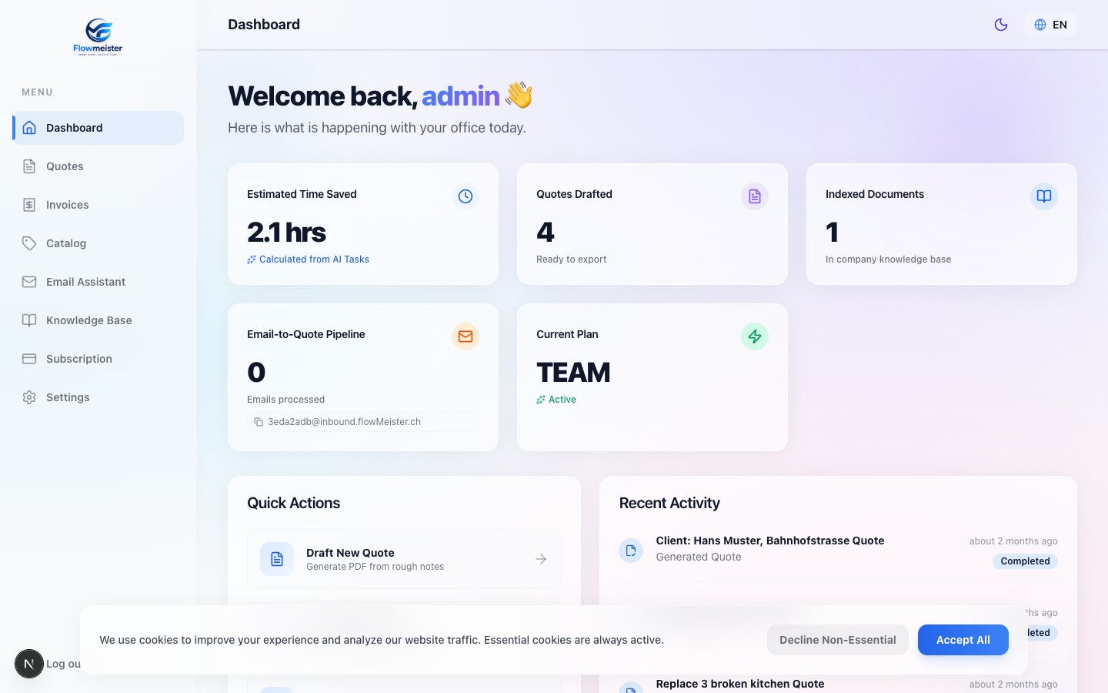The width and height of the screenshot is (1108, 693).
Task: Click the 'Ready to export' text
Action: (x=571, y=259)
